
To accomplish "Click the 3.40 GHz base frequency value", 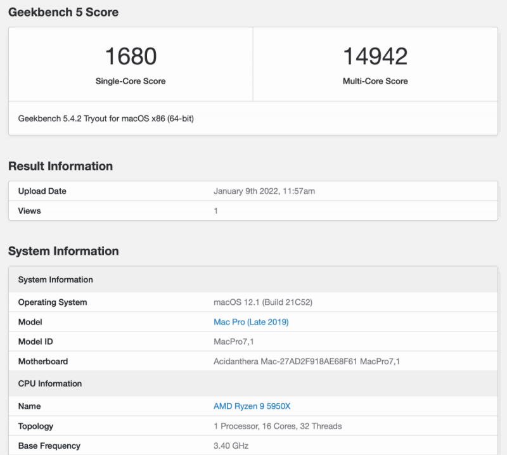I will click(x=231, y=446).
